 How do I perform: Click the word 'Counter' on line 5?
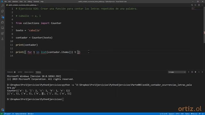(56, 23)
